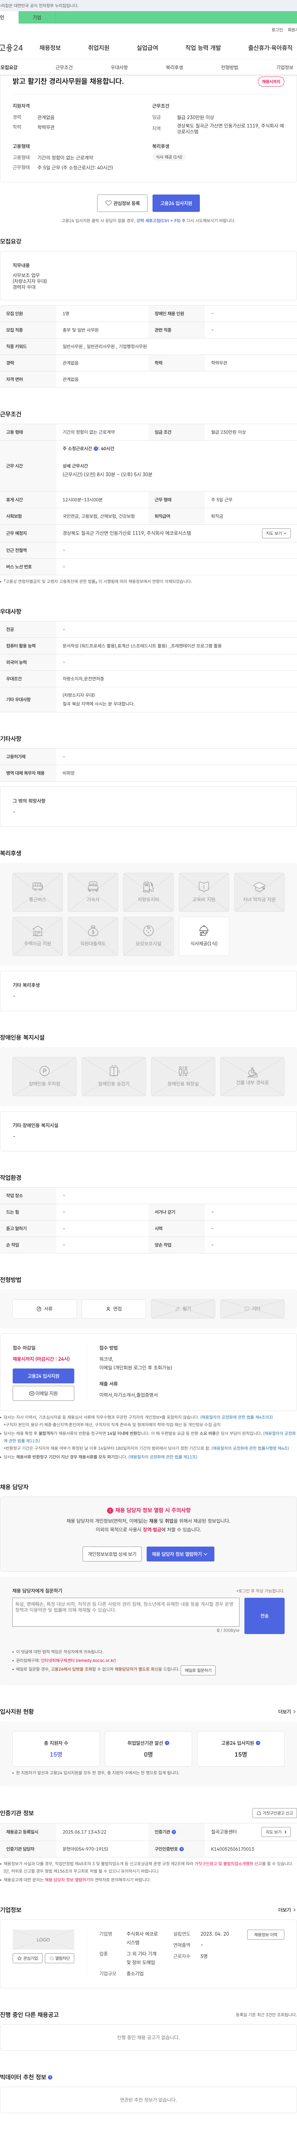Select the 기숙사 welfare icon
Screen dimensions: 297x2141
coord(93,892)
